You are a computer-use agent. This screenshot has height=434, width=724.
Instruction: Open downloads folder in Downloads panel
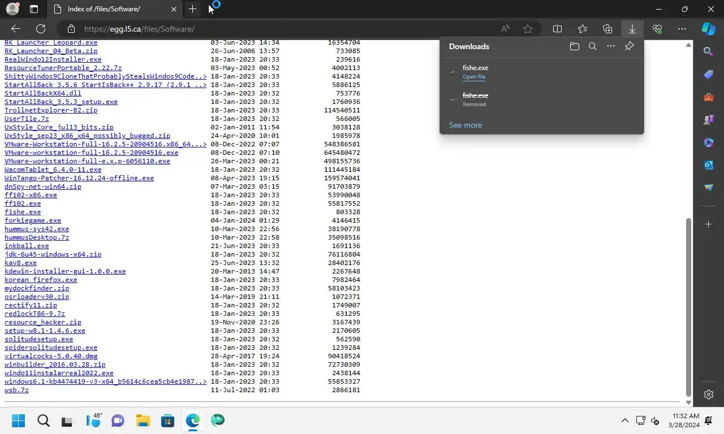pyautogui.click(x=575, y=46)
